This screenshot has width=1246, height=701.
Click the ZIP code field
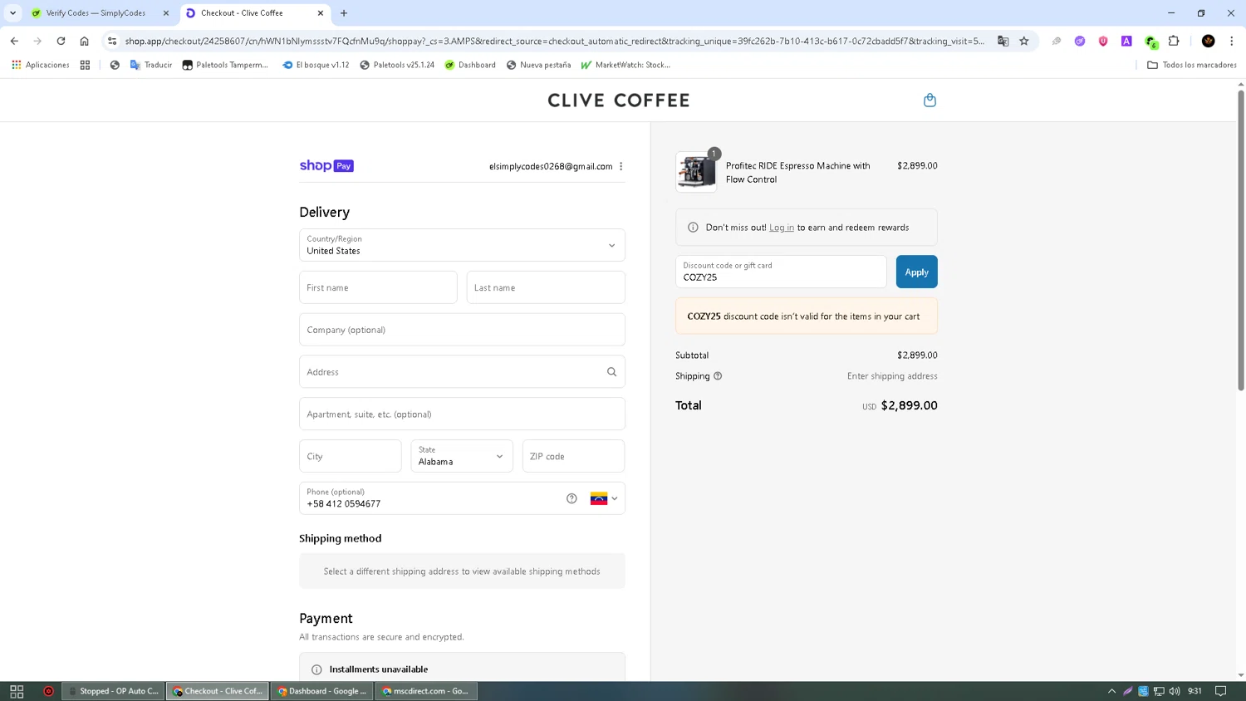(x=573, y=456)
